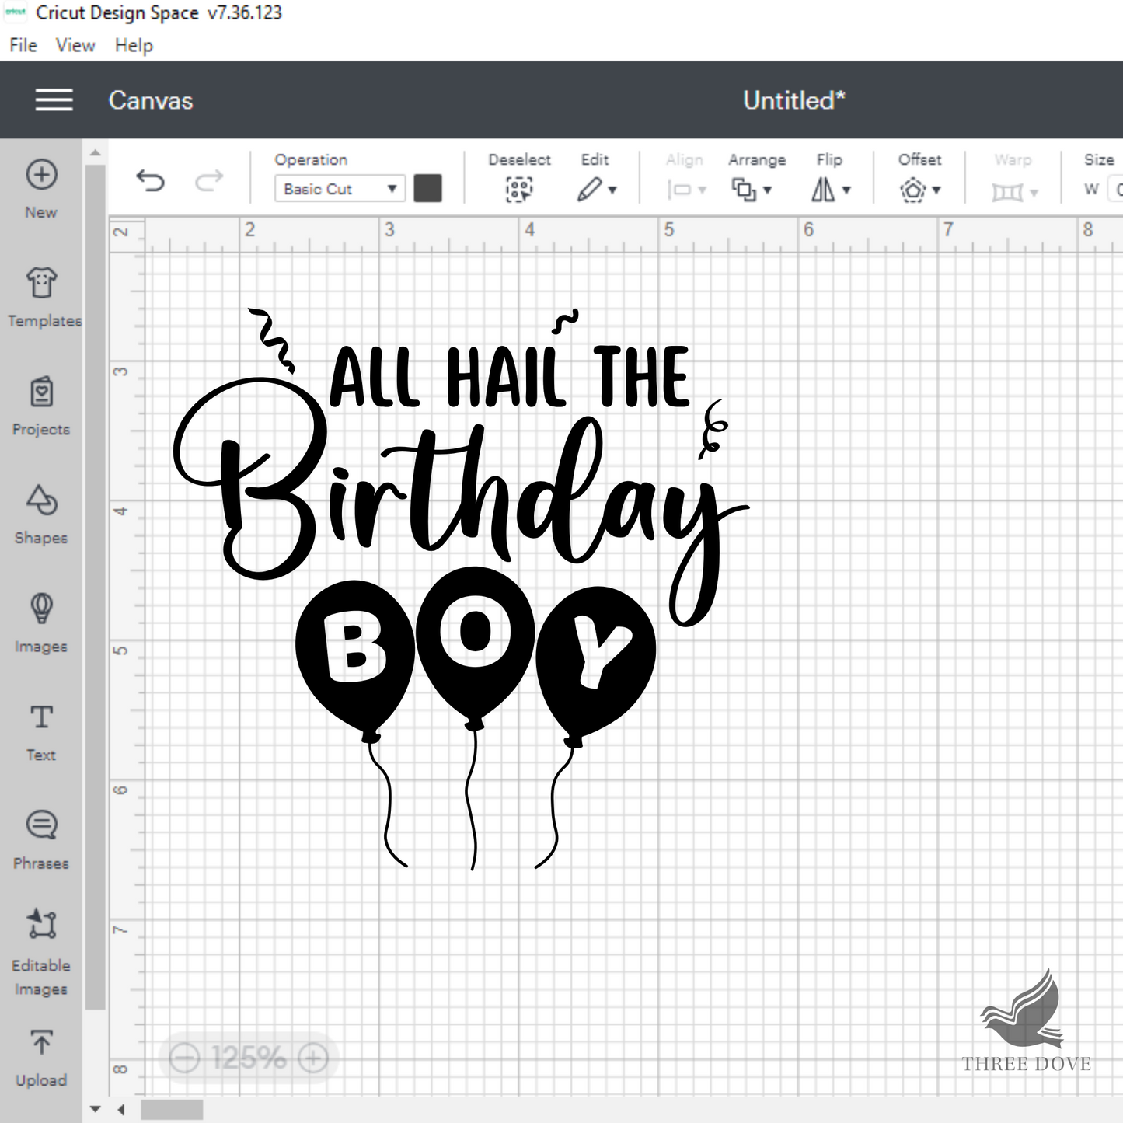Open the View menu
The height and width of the screenshot is (1123, 1123).
[75, 45]
